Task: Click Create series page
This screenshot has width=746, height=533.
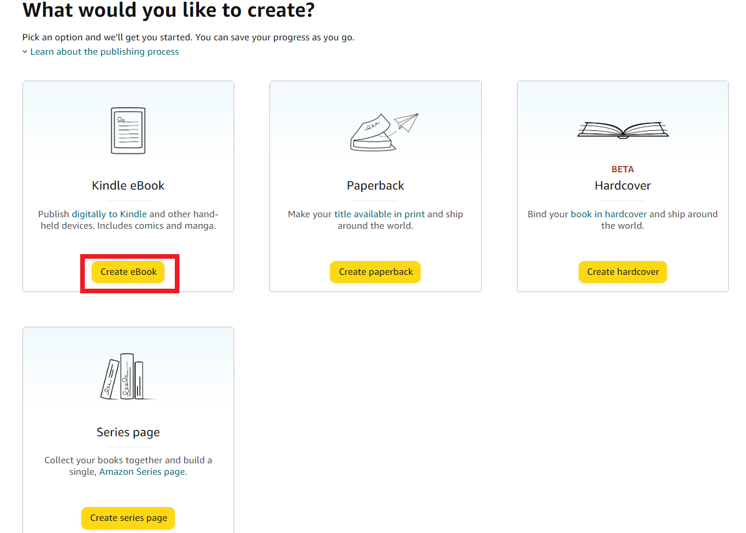Action: pyautogui.click(x=128, y=518)
